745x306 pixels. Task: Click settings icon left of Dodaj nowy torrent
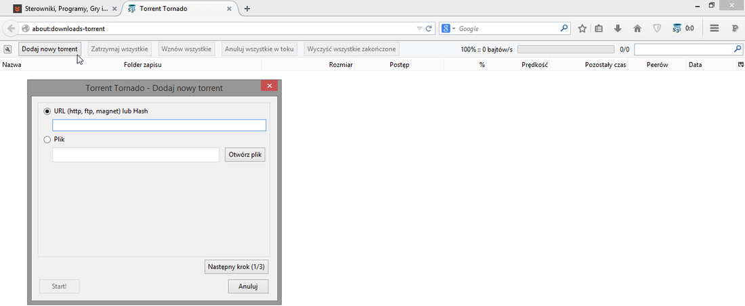coord(7,49)
